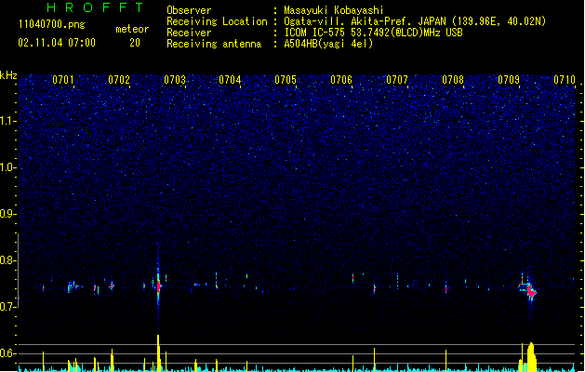Click the kHz axis unit label

click(8, 75)
